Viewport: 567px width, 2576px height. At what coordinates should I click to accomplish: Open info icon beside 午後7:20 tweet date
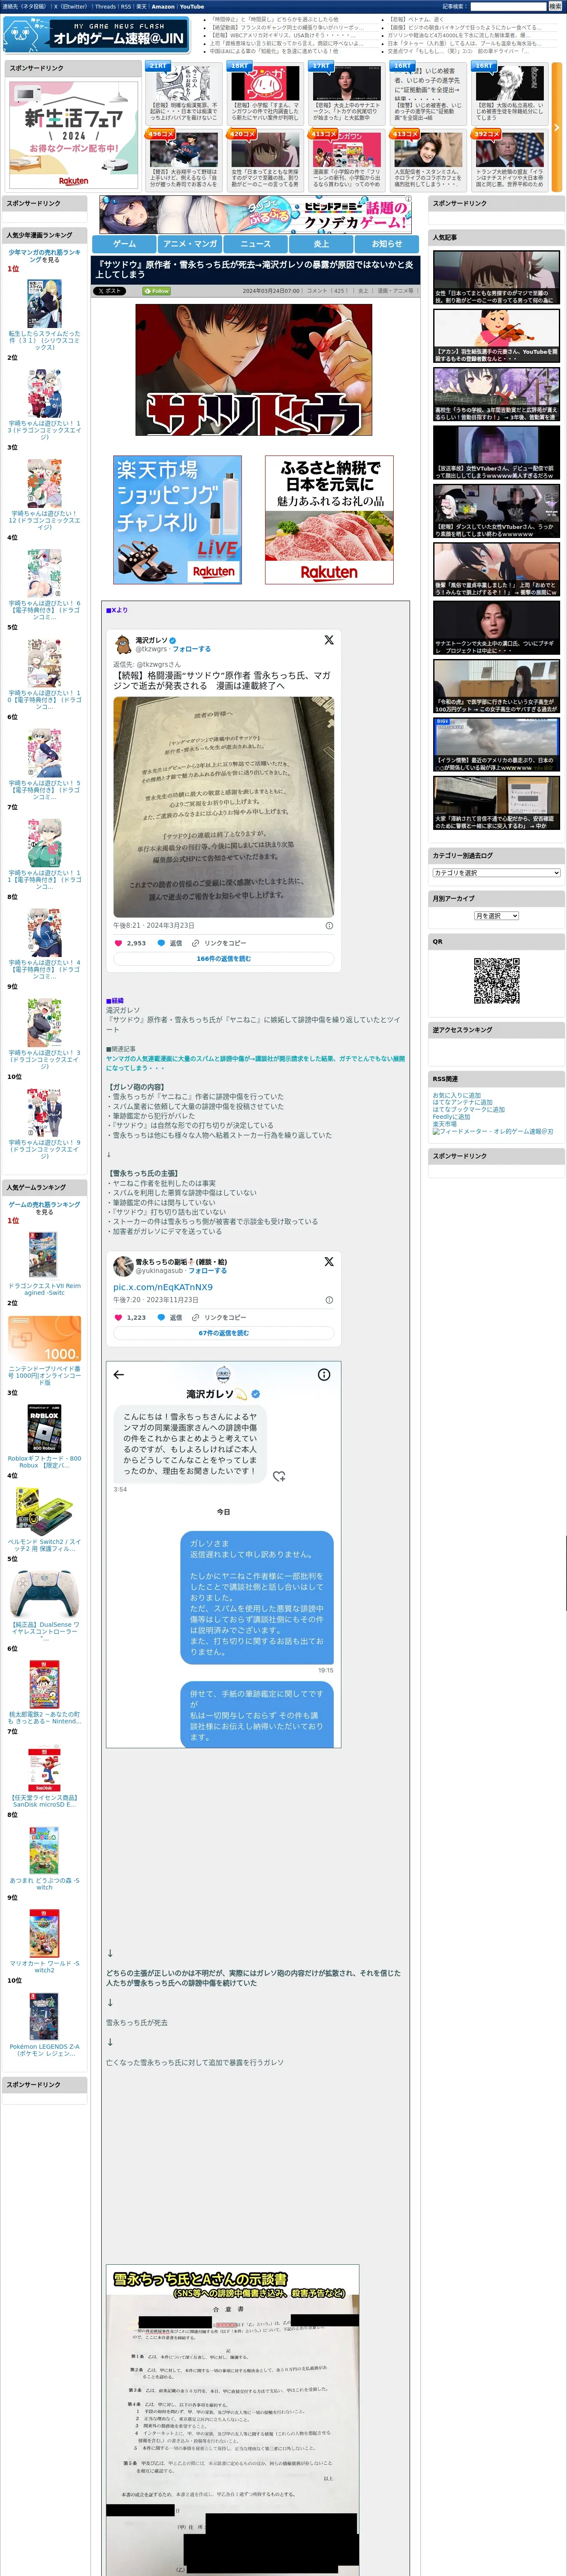(329, 1300)
